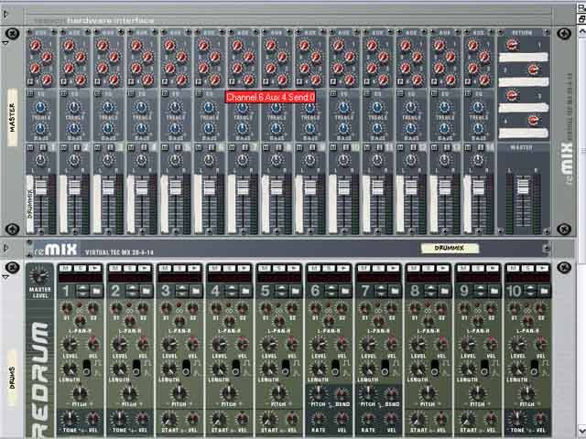Open sample folder for Redrum channel 9
Screen dimensions: 586x439
tap(494, 291)
